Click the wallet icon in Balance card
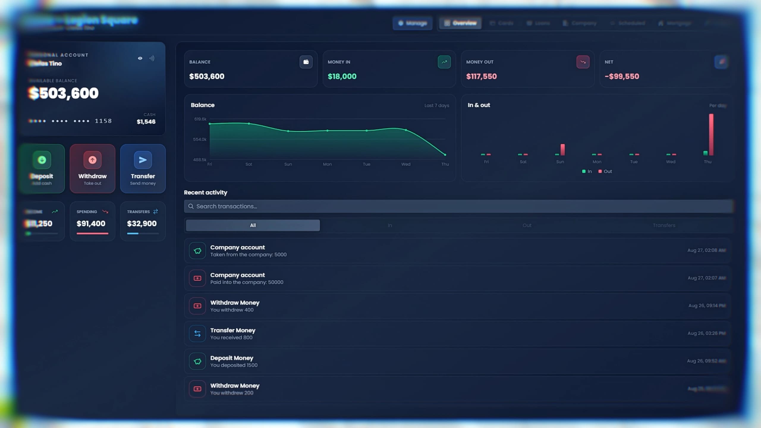The width and height of the screenshot is (761, 428). point(306,62)
